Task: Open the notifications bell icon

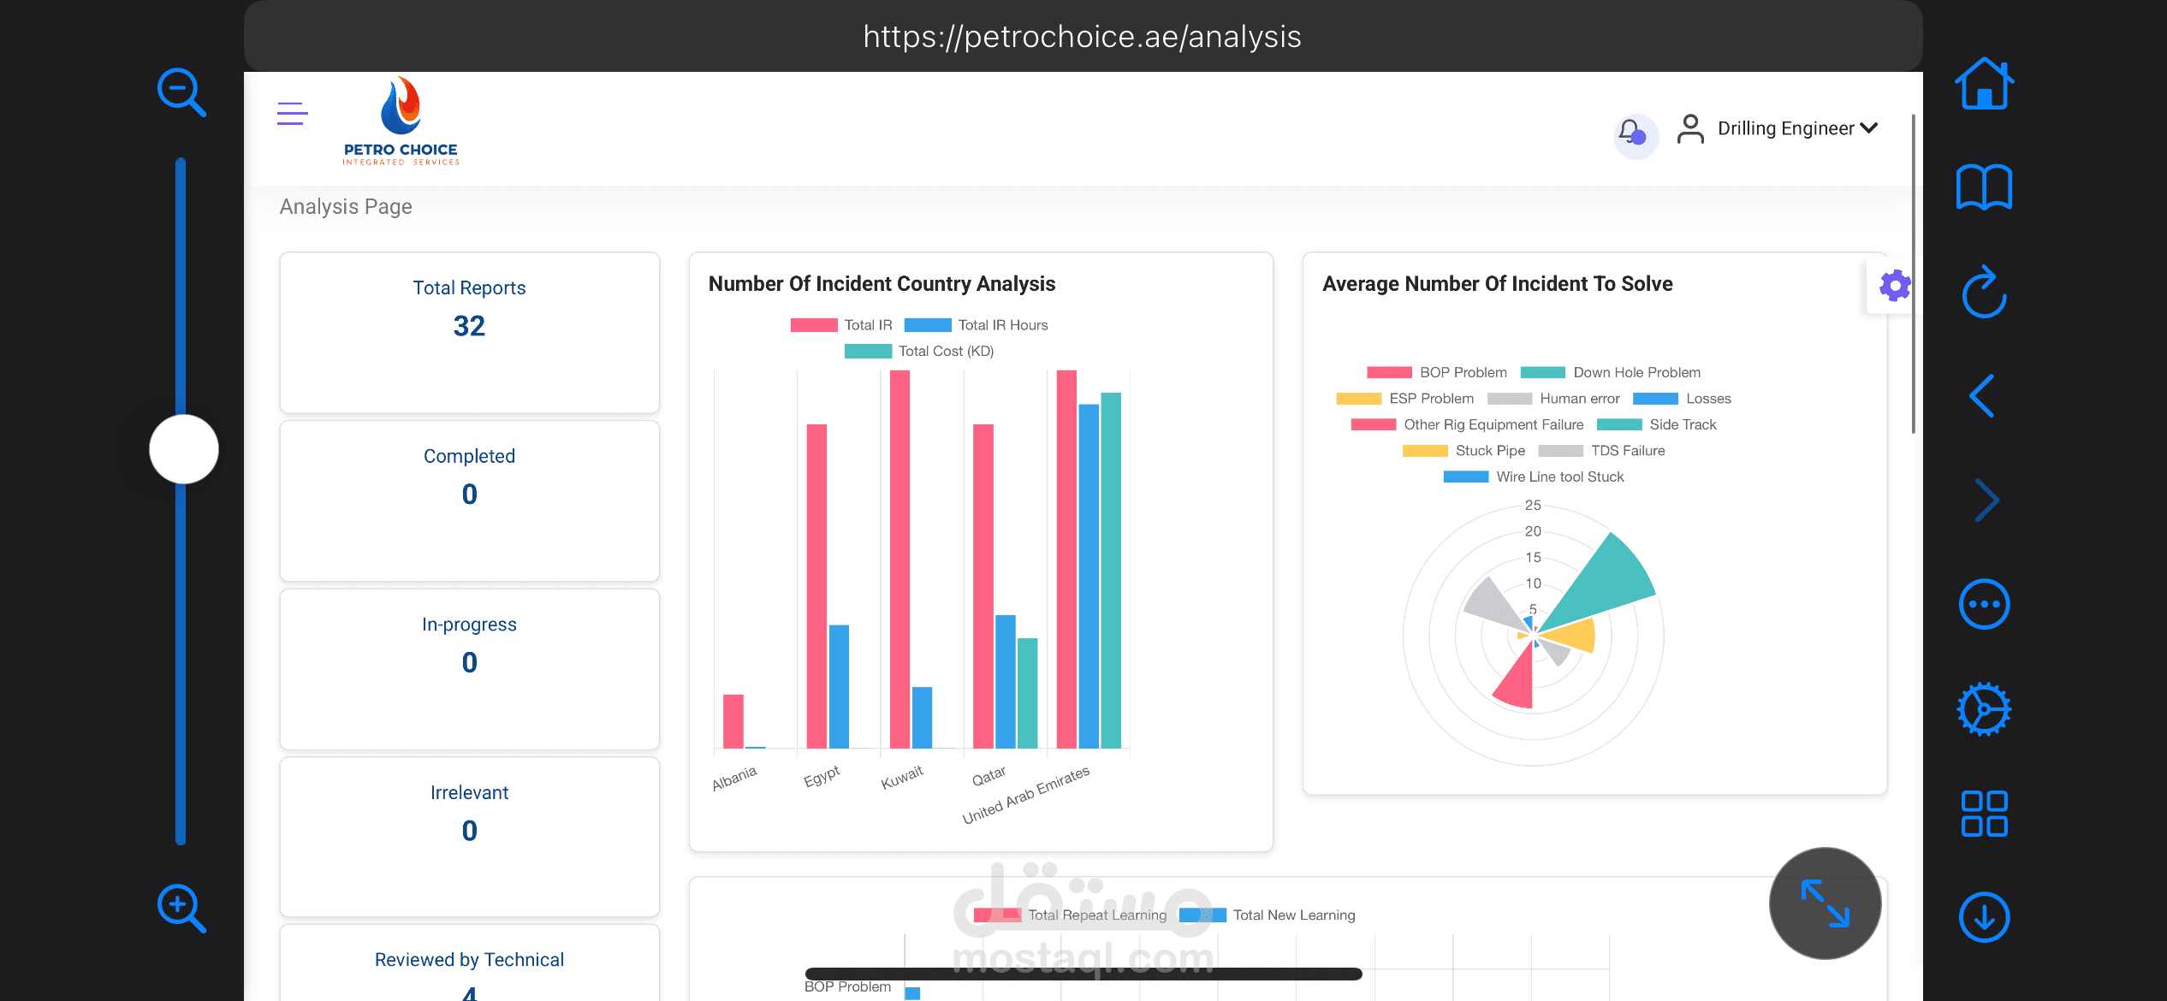Action: point(1634,134)
